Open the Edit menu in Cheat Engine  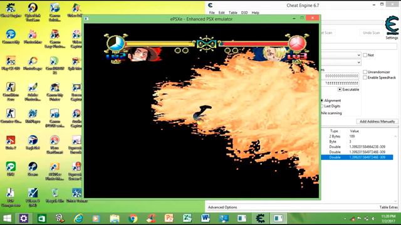pos(221,12)
